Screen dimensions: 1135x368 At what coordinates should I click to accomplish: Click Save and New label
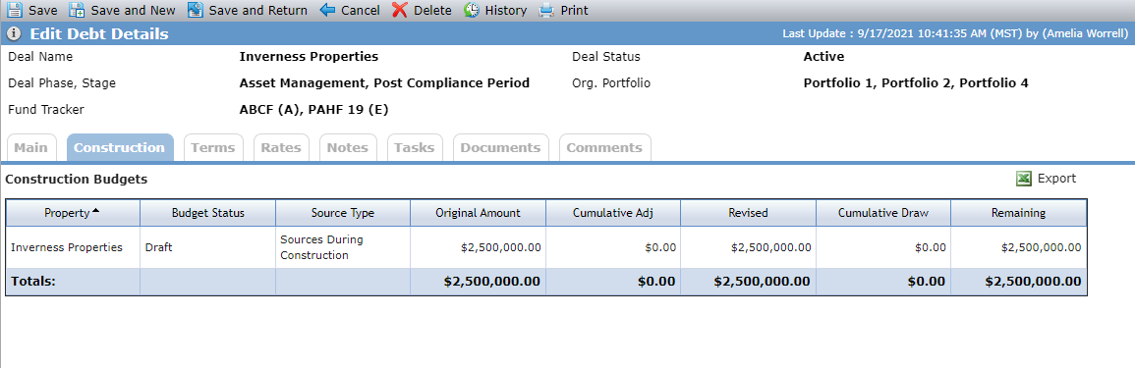coord(134,11)
